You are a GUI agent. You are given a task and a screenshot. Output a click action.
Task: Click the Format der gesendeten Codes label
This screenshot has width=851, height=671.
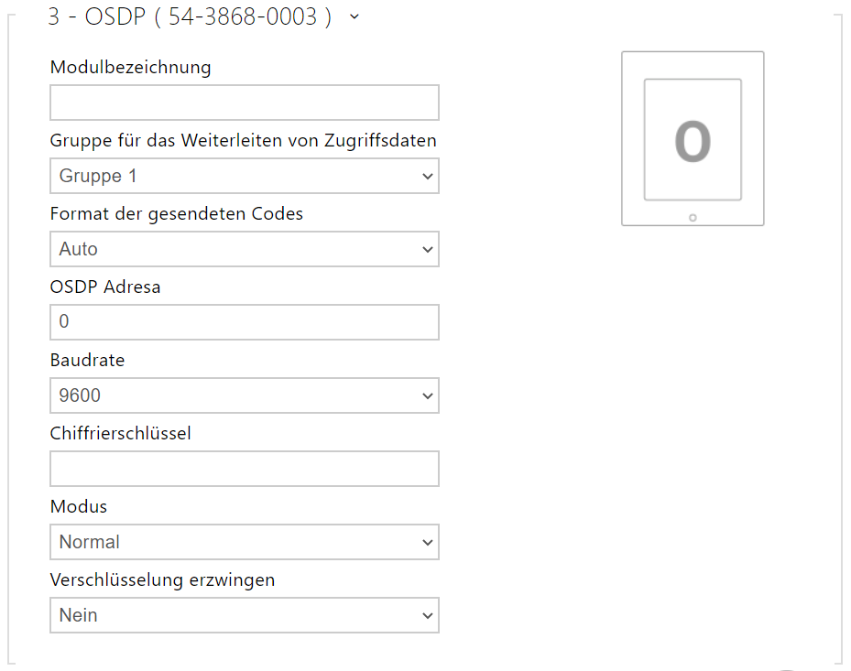(176, 213)
